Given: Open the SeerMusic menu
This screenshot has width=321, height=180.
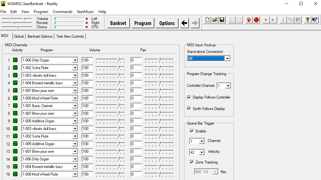Looking at the screenshot, I should tap(85, 12).
